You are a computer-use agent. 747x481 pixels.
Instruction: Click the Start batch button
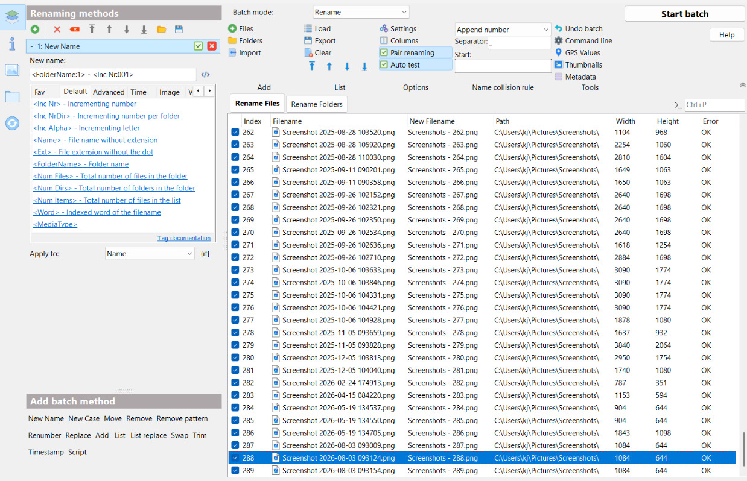[x=685, y=14]
